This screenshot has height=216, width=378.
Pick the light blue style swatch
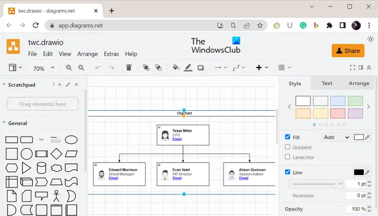click(337, 101)
